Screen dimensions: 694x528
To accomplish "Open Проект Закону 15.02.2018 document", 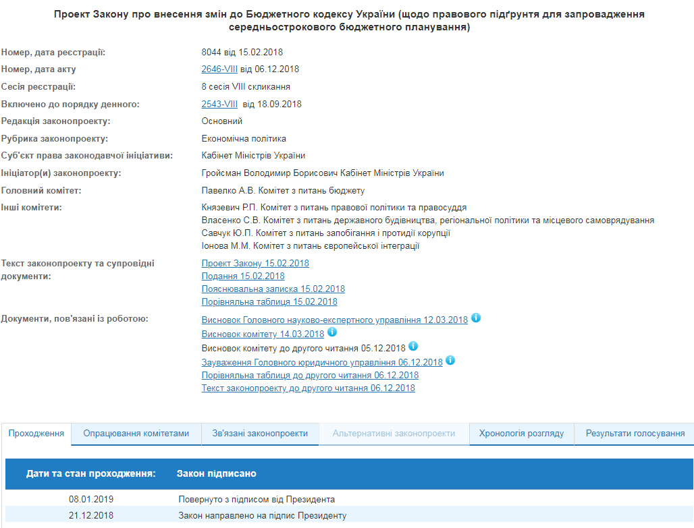I will (x=255, y=264).
